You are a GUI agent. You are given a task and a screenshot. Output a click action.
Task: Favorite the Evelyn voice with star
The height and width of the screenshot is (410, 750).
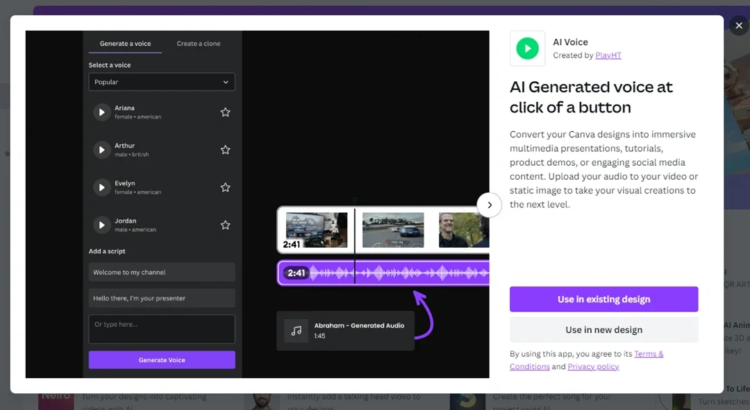(x=225, y=187)
